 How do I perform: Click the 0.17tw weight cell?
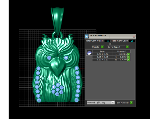click(x=123, y=57)
